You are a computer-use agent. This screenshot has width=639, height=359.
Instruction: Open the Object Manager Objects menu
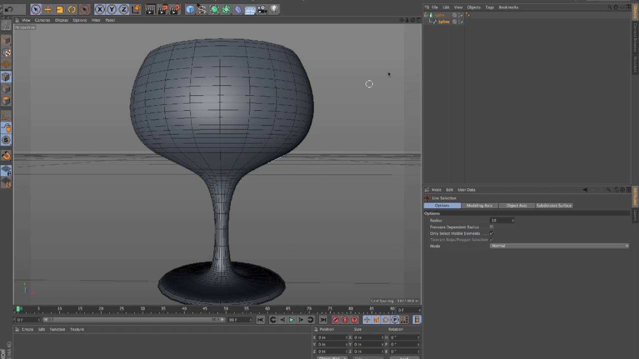coord(474,7)
